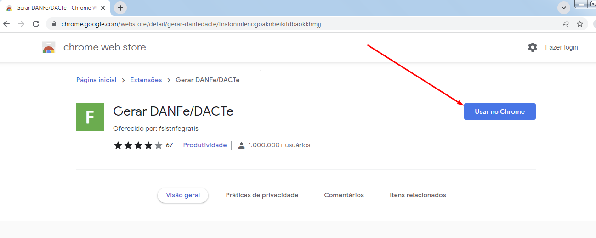Bookmark this page with the star icon
This screenshot has height=238, width=596.
pyautogui.click(x=580, y=24)
